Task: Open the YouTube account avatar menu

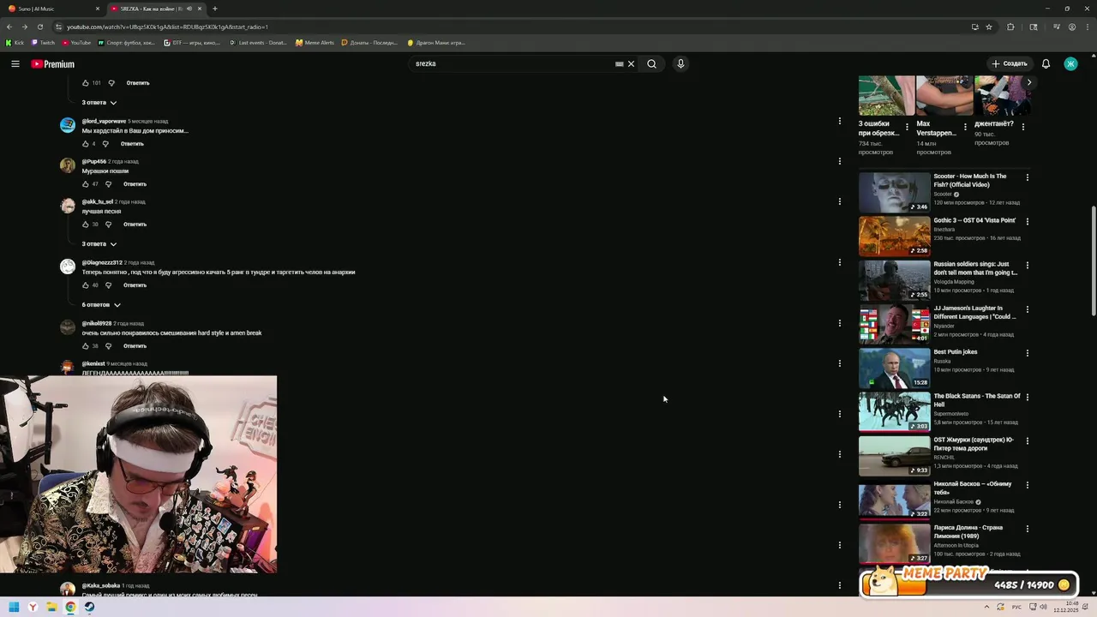Action: (x=1070, y=64)
